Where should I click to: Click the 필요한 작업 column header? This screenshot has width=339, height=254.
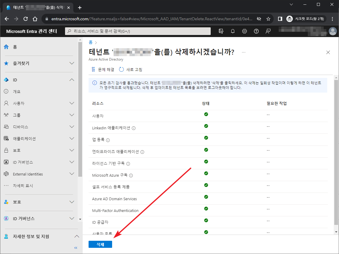pyautogui.click(x=277, y=103)
